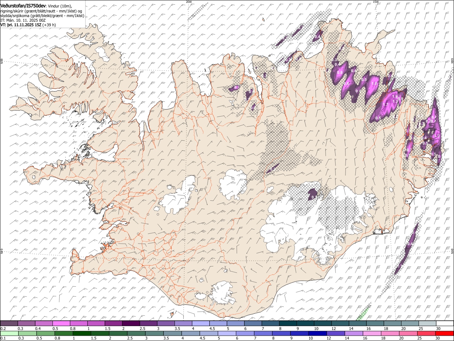The height and width of the screenshot is (341, 454).
Task: Click the 'IT: Mán. 10. 11. 2025 00Z' line
Action: pyautogui.click(x=23, y=20)
